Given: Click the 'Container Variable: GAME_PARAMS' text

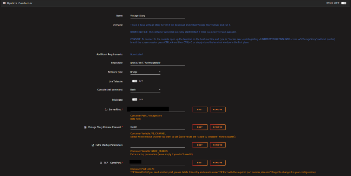Looking at the screenshot, I should pyautogui.click(x=149, y=151).
